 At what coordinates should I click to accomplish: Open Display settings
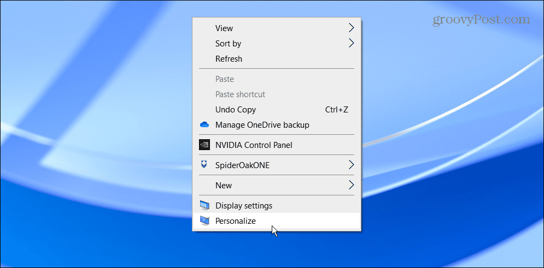coord(277,206)
